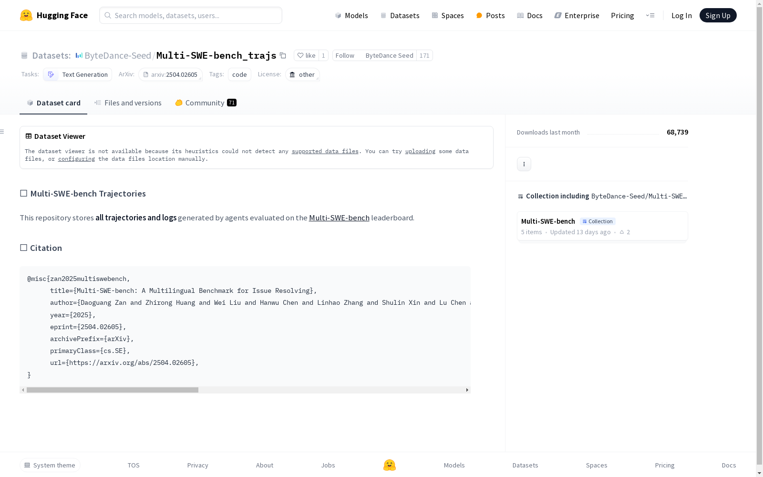
Task: Open the Datasets footer link
Action: point(525,465)
